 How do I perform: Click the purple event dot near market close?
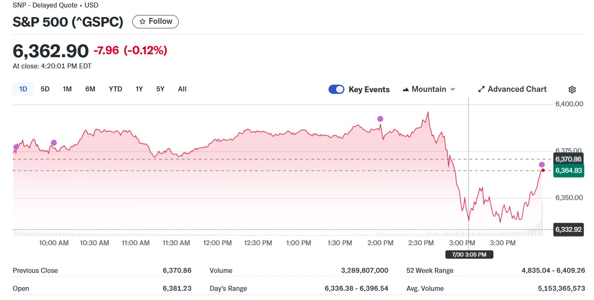coord(542,164)
